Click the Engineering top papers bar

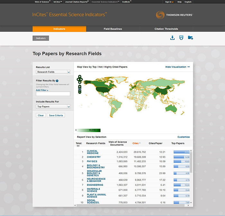point(182,185)
